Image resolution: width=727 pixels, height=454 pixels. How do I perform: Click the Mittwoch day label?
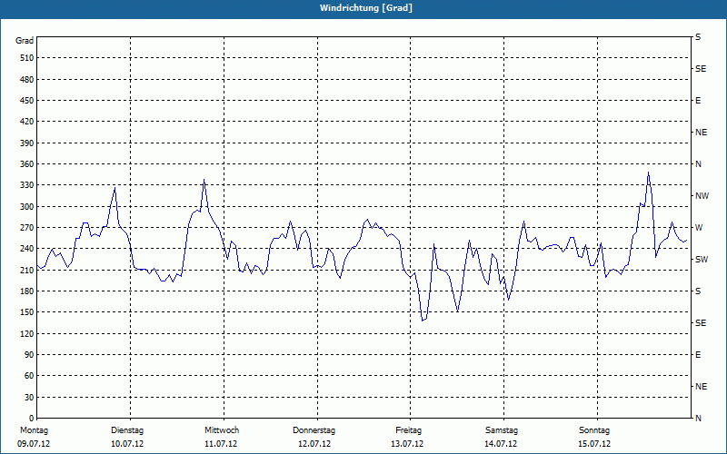[222, 430]
